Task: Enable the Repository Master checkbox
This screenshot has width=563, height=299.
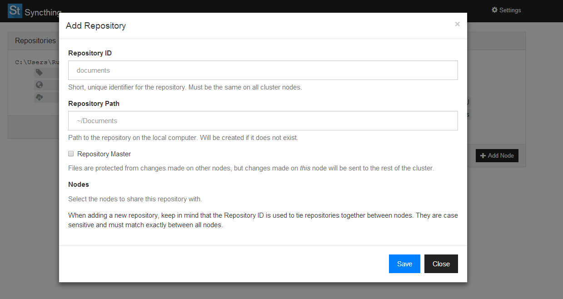Action: (x=71, y=154)
